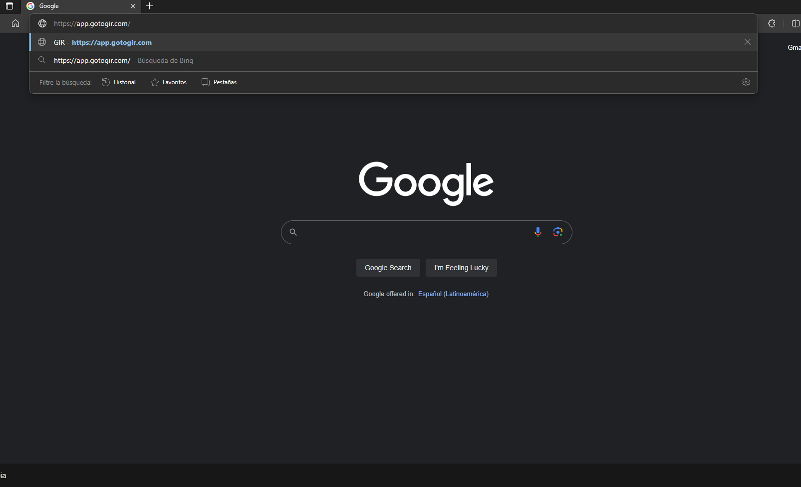Click the I'm Feeling Lucky button

point(461,268)
